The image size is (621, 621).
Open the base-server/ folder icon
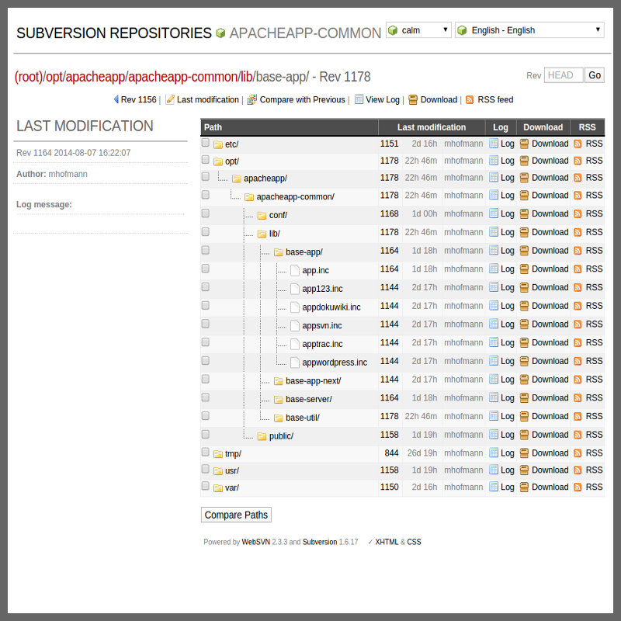[279, 399]
